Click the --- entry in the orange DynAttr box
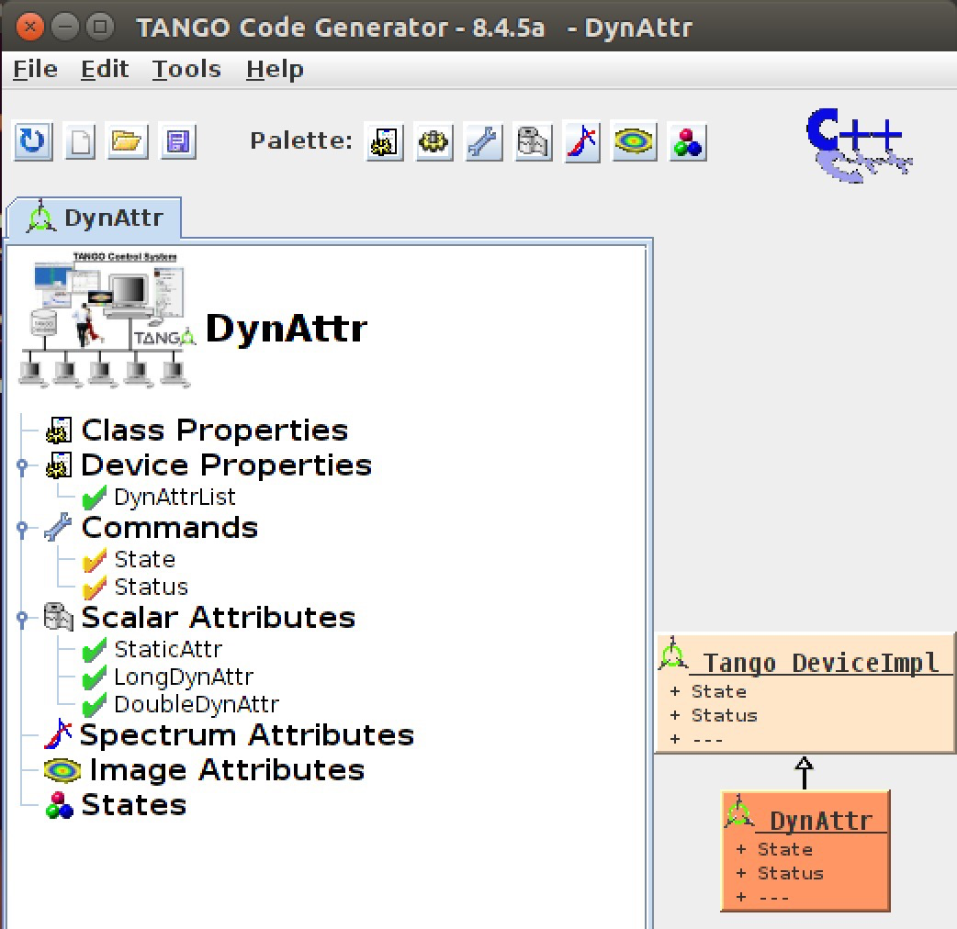The image size is (957, 929). 774,897
